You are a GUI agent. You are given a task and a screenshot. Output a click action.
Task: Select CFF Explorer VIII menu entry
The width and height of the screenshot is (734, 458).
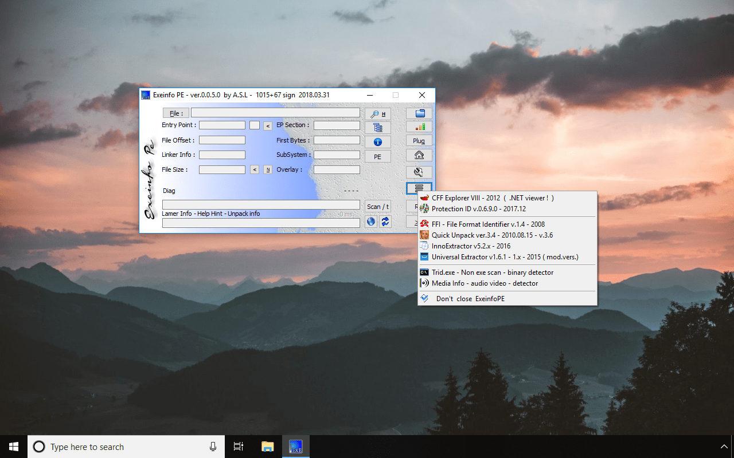[x=507, y=198]
